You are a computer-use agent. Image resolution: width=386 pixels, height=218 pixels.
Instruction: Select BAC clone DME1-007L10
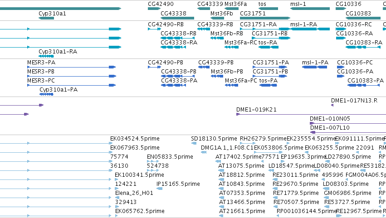pyautogui.click(x=330, y=128)
